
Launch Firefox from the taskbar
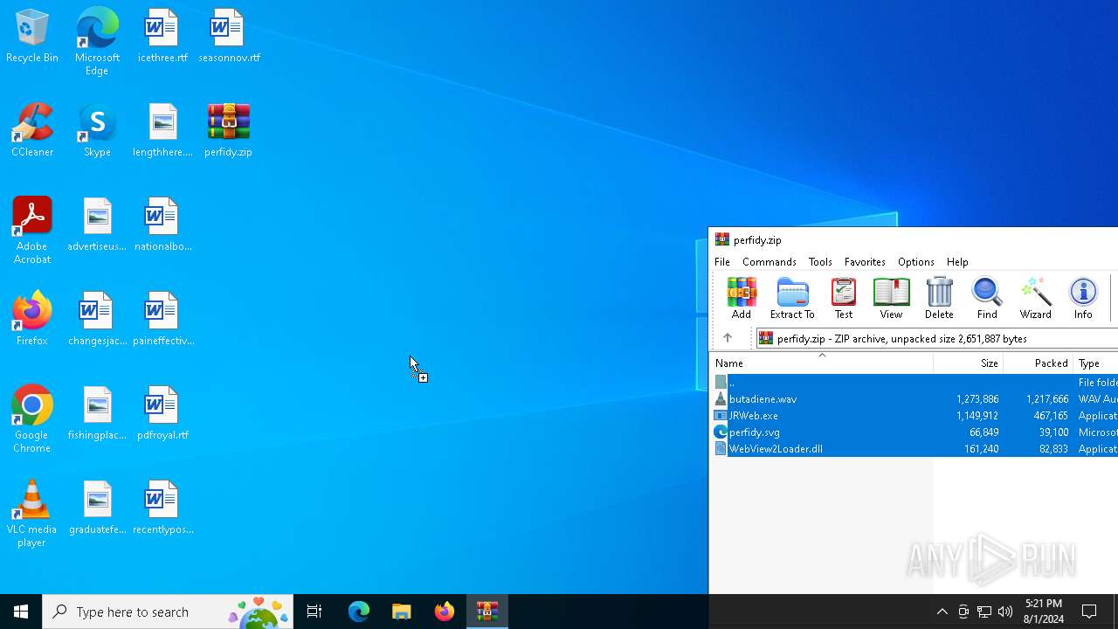[445, 612]
